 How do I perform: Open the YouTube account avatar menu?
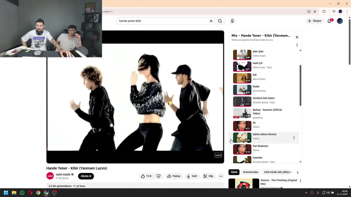(340, 21)
